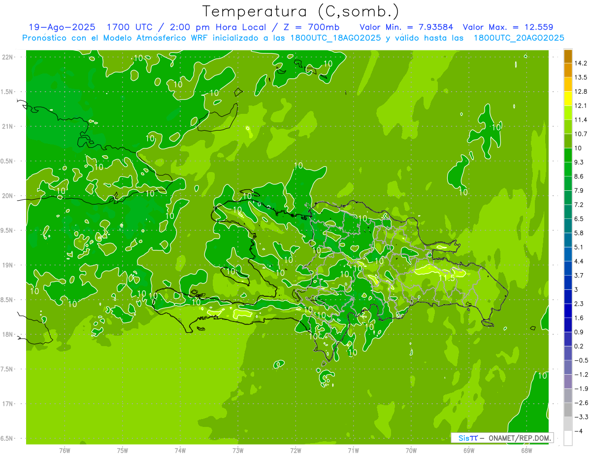Click the '7.2' value on the color legend
The width and height of the screenshot is (591, 457).
coord(580,205)
